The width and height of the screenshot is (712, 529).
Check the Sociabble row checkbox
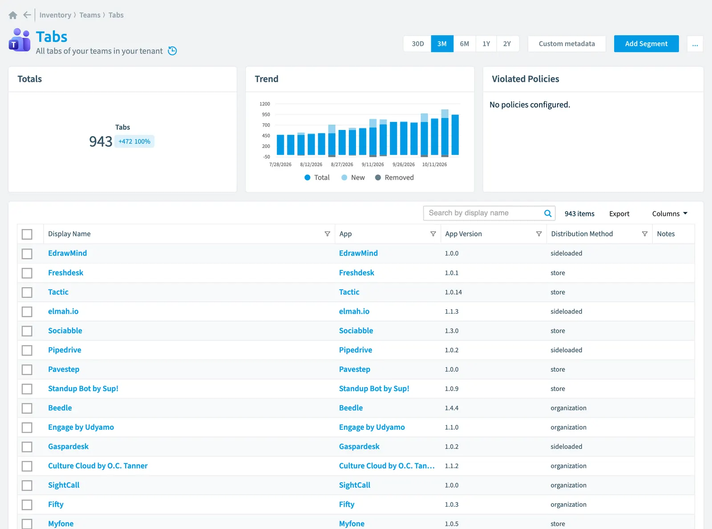27,331
